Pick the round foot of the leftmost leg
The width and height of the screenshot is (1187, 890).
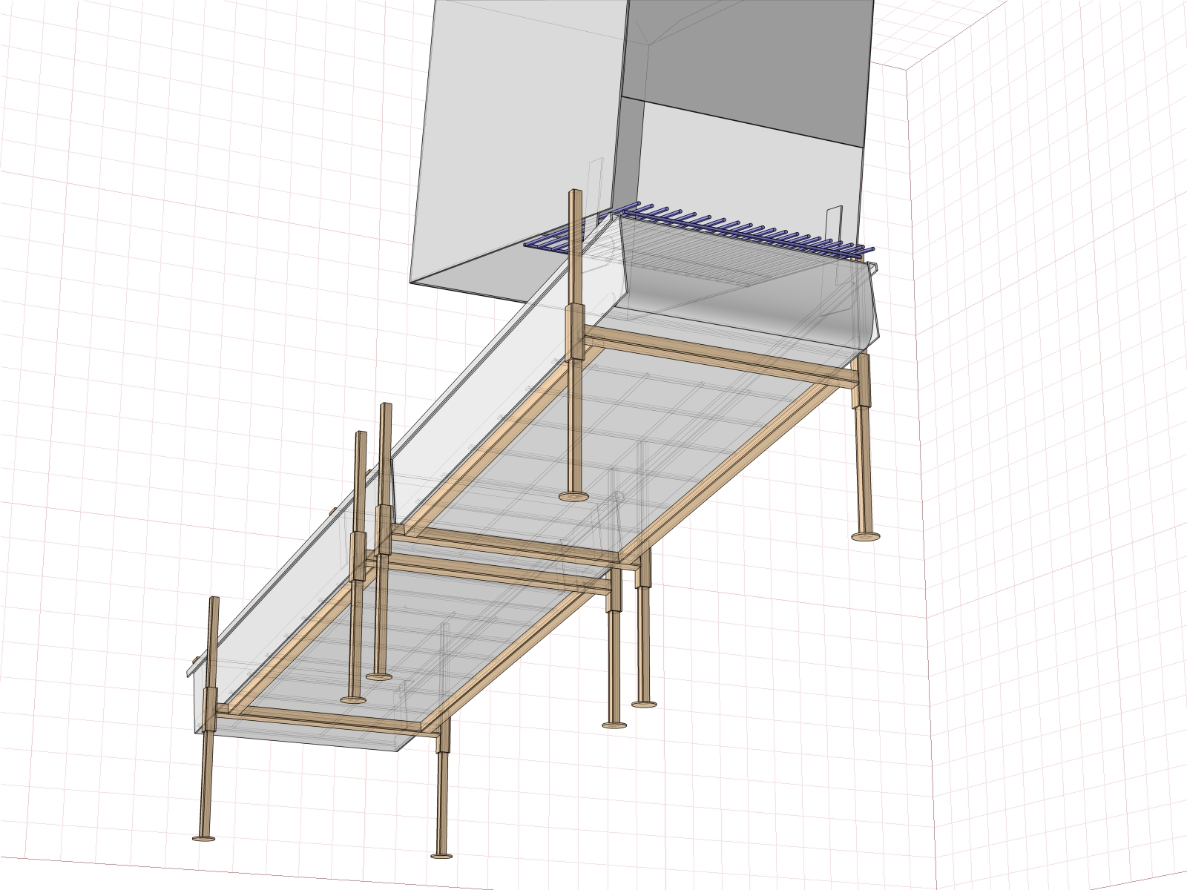click(x=203, y=839)
